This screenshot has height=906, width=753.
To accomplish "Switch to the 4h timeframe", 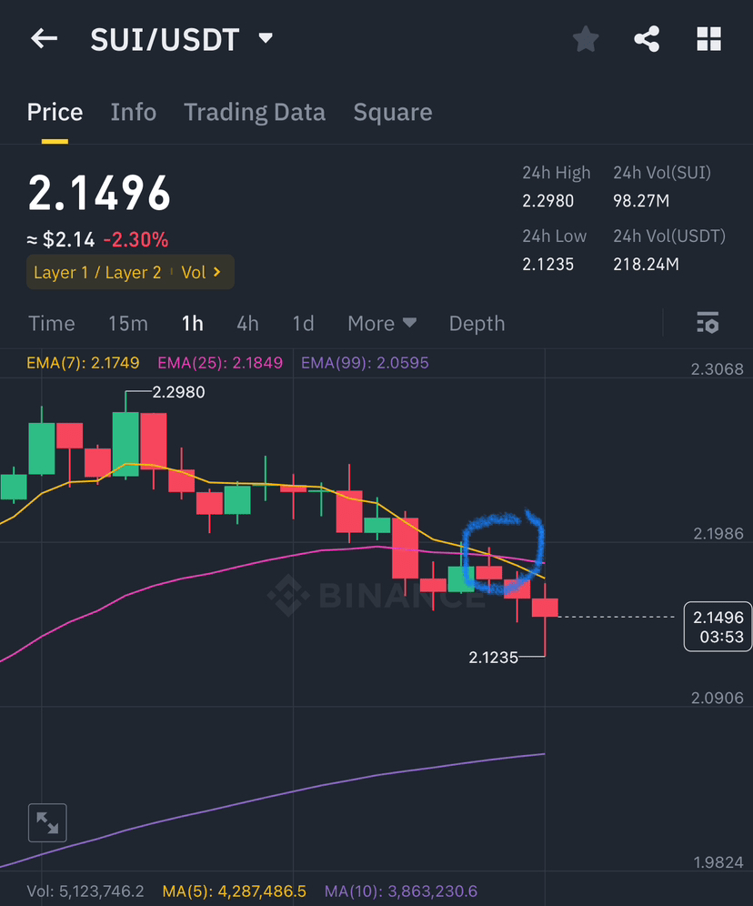I will pyautogui.click(x=246, y=323).
